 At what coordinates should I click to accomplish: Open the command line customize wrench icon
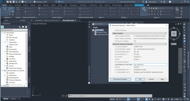click(66, 96)
